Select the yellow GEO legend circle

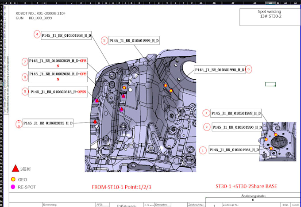(13, 180)
